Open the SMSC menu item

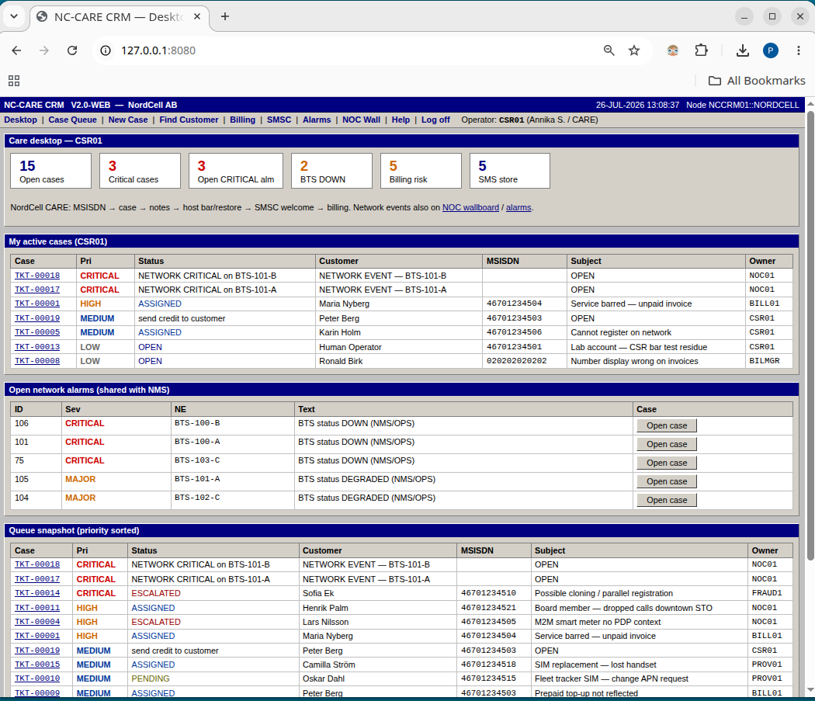point(279,120)
